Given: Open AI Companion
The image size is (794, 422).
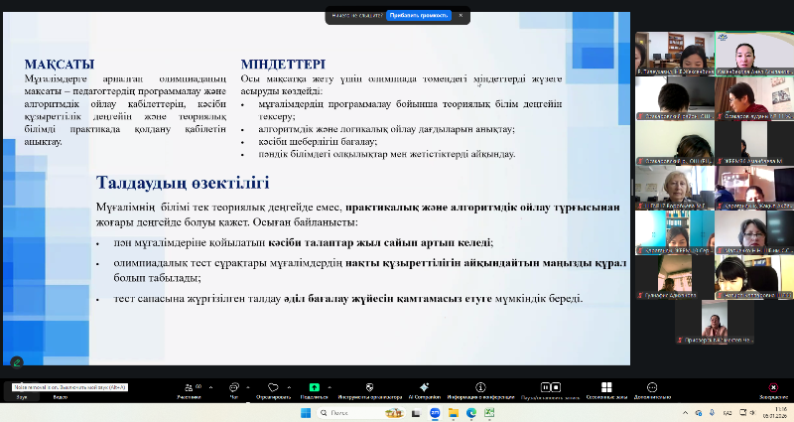Looking at the screenshot, I should click(x=423, y=386).
